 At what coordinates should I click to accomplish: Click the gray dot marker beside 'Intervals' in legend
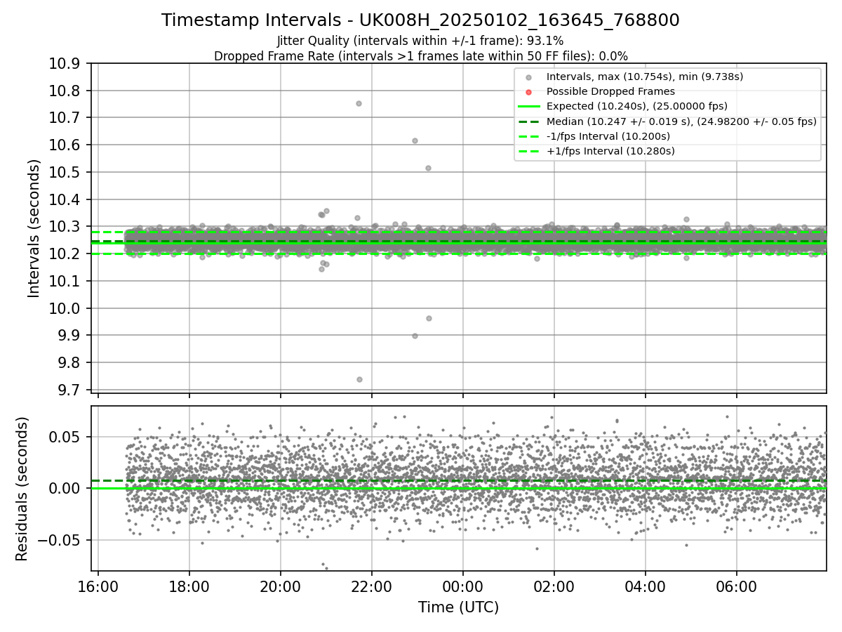(x=529, y=77)
